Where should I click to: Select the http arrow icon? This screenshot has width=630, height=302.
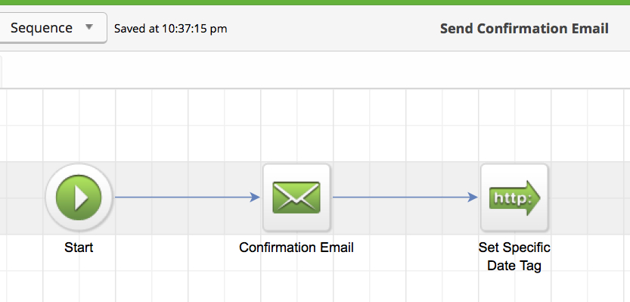(514, 198)
